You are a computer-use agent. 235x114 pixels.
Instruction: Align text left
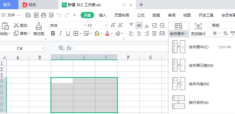(x=131, y=33)
